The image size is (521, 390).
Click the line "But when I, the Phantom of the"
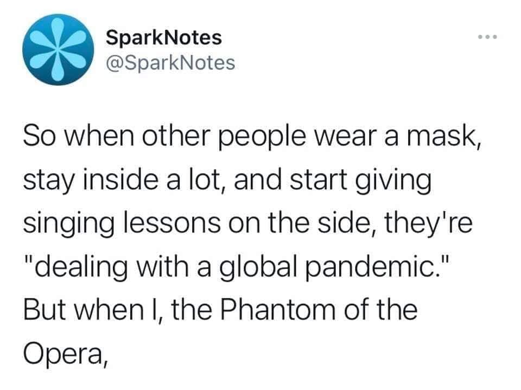coord(220,309)
